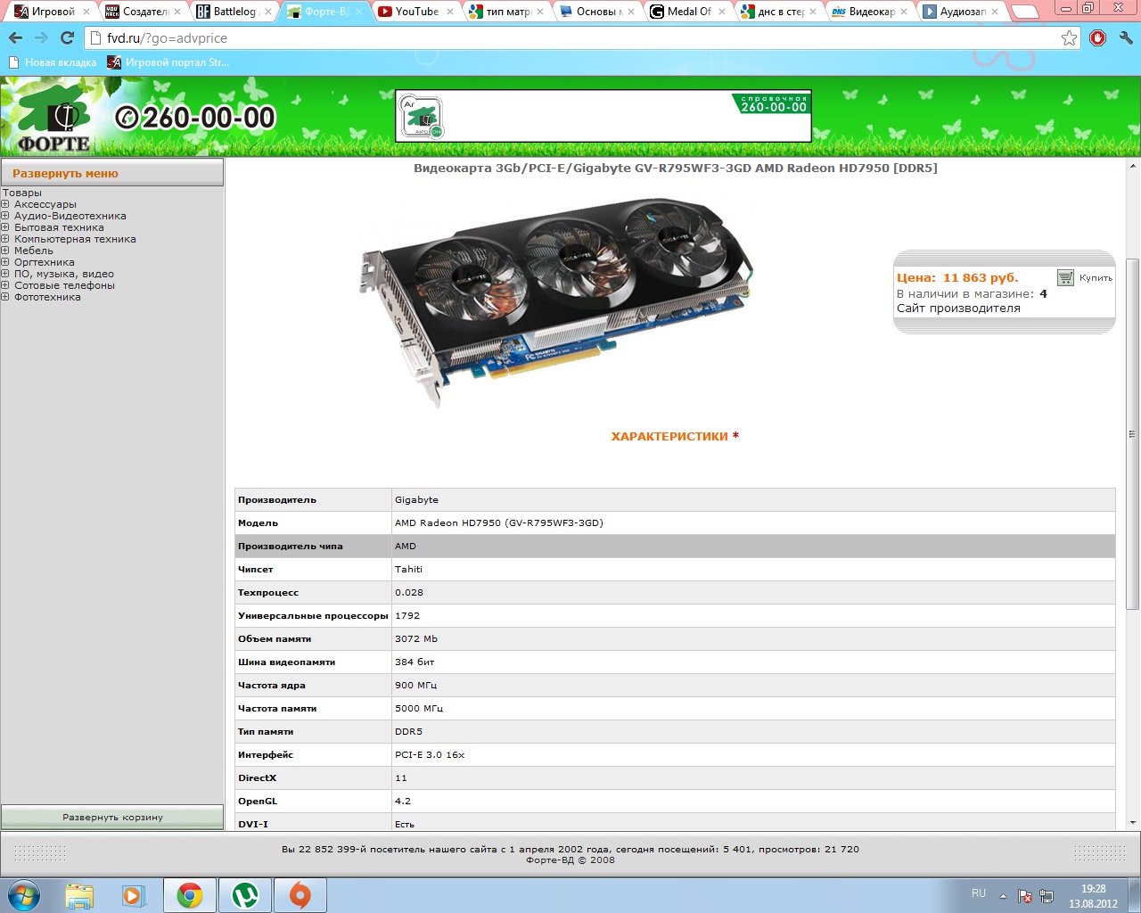Open the Windows Start button
This screenshot has height=913, width=1141.
pyautogui.click(x=24, y=895)
